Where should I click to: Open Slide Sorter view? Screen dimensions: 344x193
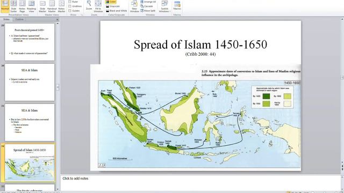point(13,6)
